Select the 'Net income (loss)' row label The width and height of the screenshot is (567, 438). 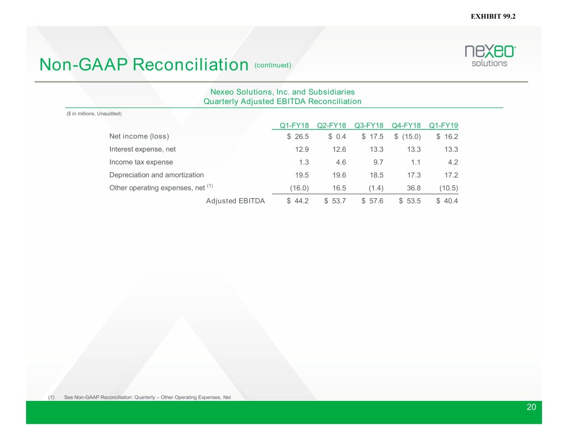coord(139,136)
